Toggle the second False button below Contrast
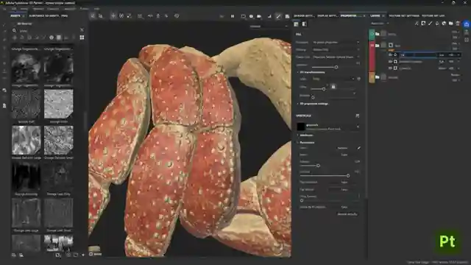Screen dimensions: 471x265 (x=344, y=190)
